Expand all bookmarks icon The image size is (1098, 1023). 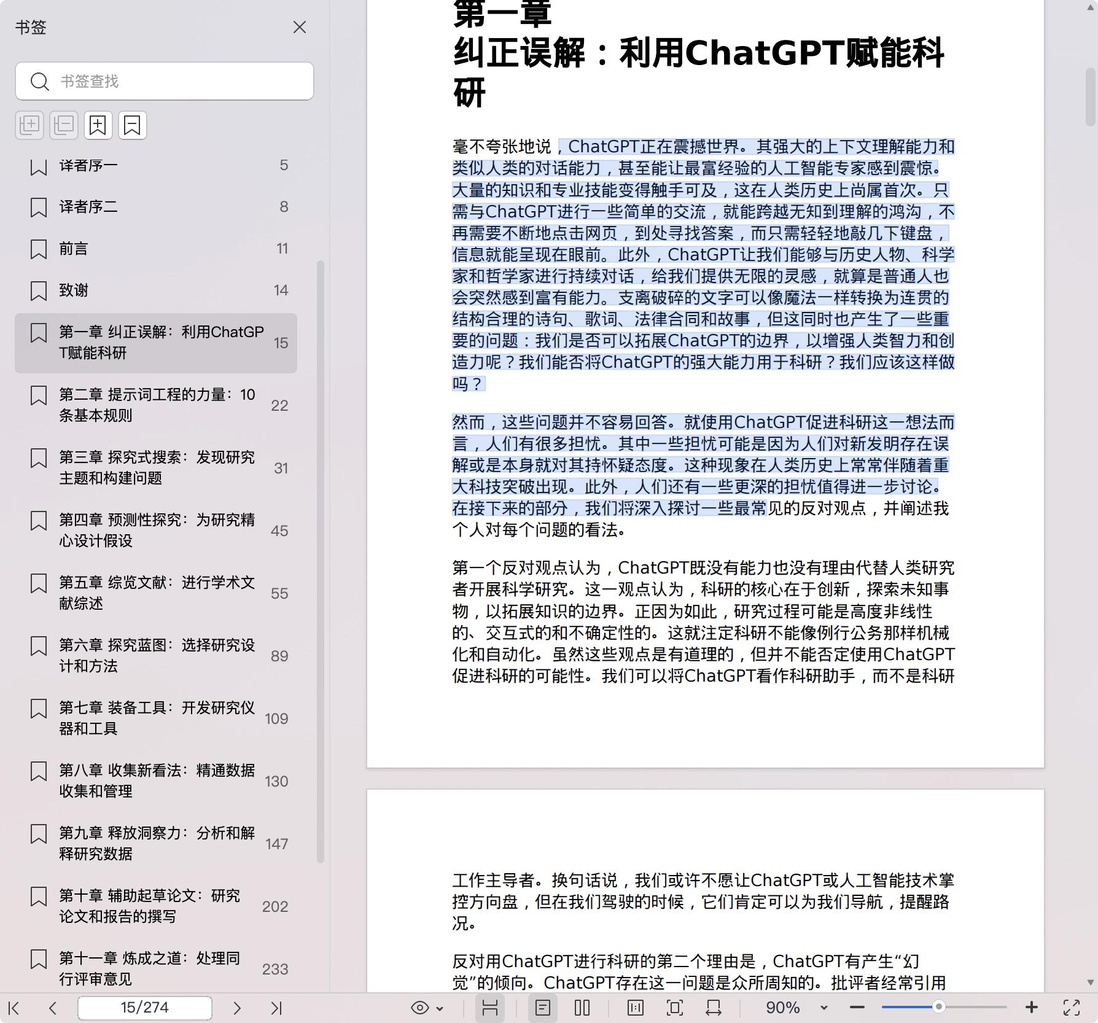[x=29, y=125]
